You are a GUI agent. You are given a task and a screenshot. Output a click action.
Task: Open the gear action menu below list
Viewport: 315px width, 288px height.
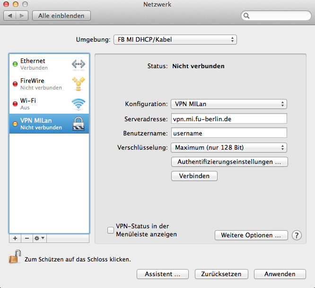click(x=39, y=238)
